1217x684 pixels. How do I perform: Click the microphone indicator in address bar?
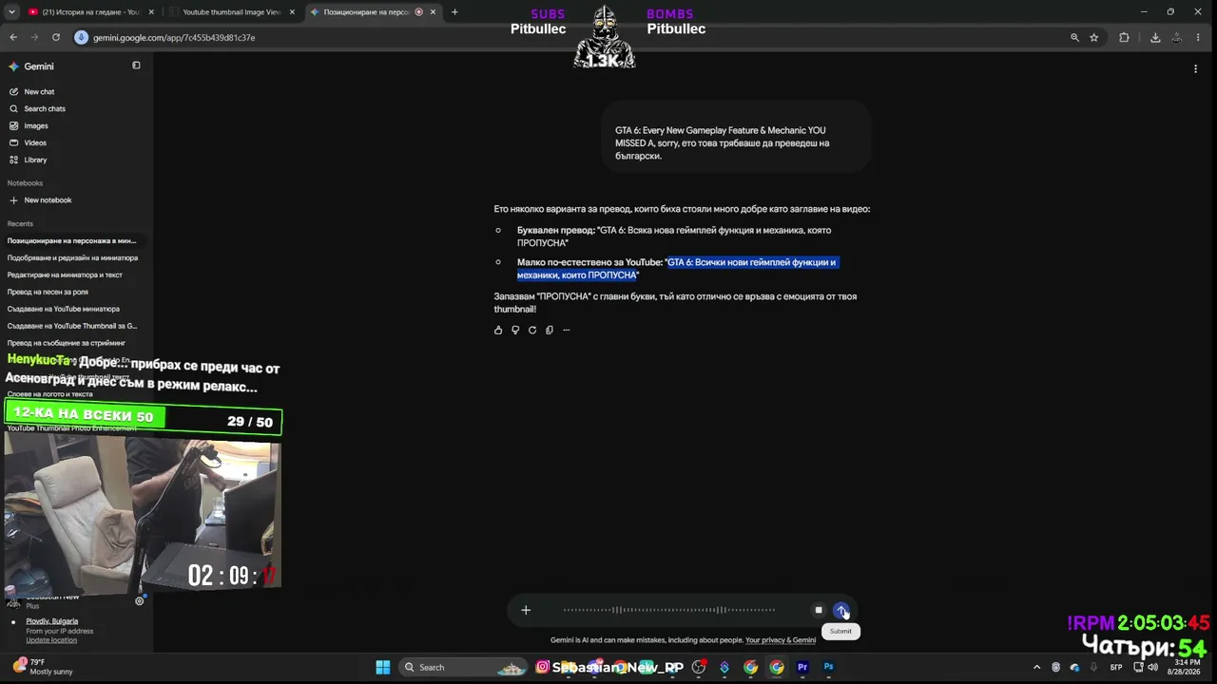point(82,37)
